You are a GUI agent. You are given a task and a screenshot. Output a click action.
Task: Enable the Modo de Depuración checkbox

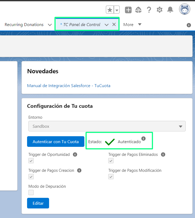31,193
